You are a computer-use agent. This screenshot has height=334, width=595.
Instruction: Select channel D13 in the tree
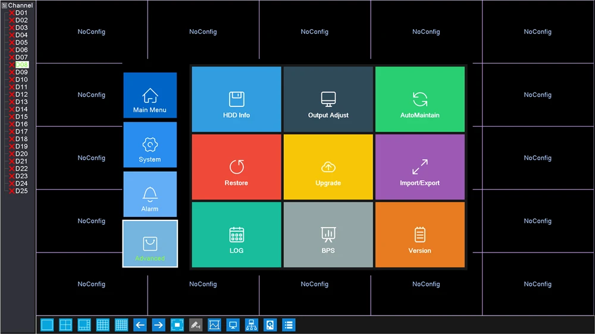(x=21, y=102)
